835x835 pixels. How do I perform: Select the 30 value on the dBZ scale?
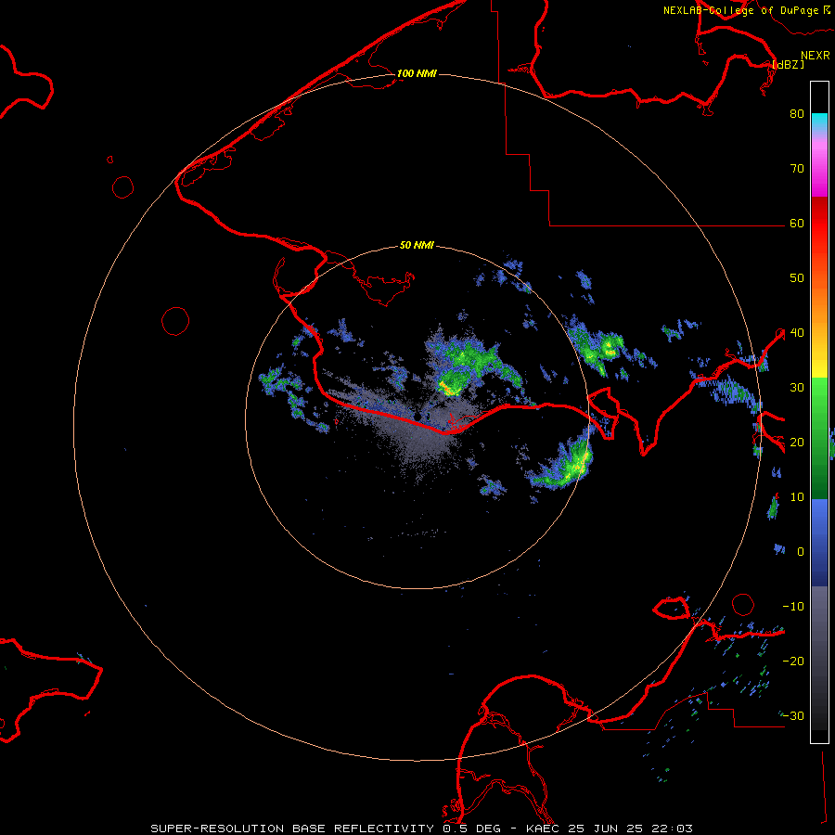(x=797, y=388)
